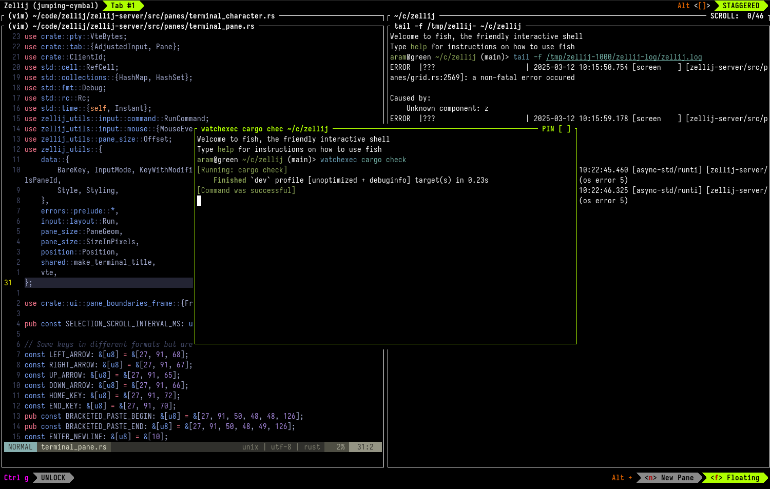Focus the watchexec cargo check pane title
770x489 pixels.
tap(265, 129)
